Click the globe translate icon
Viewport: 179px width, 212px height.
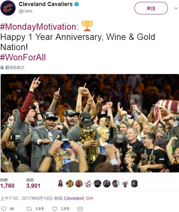(x=2, y=67)
